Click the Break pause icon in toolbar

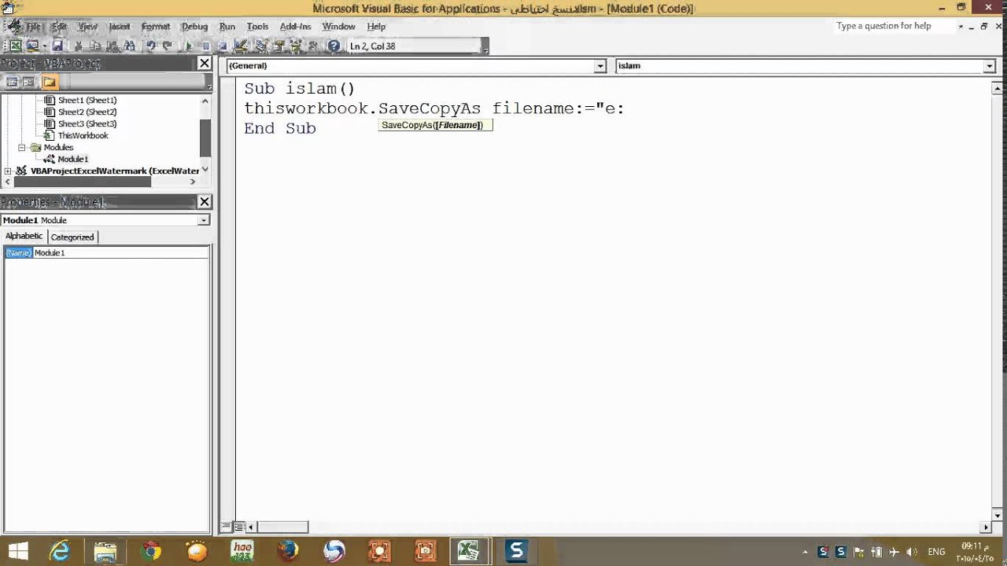click(x=205, y=46)
